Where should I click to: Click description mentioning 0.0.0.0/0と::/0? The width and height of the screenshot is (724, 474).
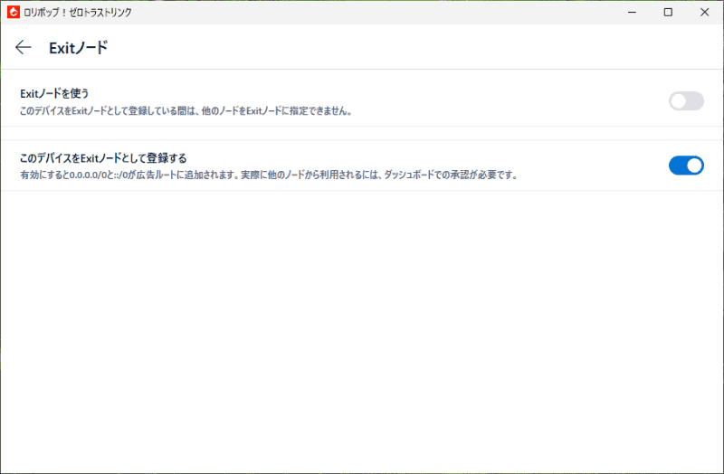[x=269, y=175]
